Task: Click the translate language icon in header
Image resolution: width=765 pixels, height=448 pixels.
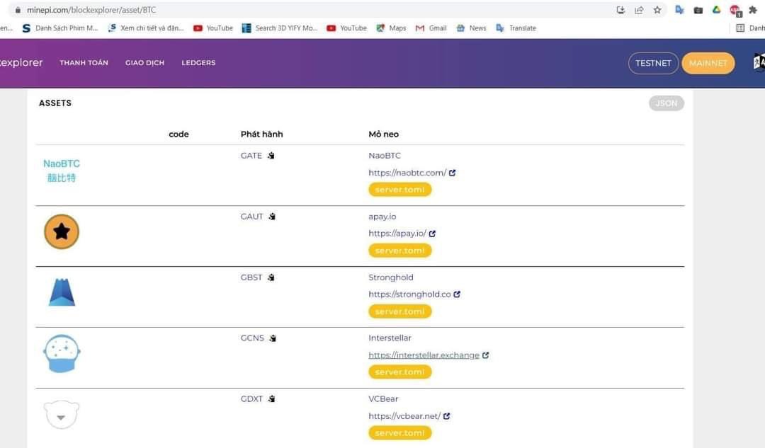Action: pyautogui.click(x=759, y=62)
